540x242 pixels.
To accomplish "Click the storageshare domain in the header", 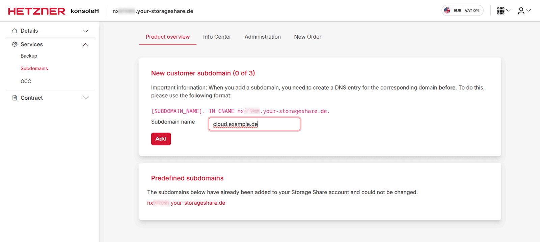I will 153,11.
